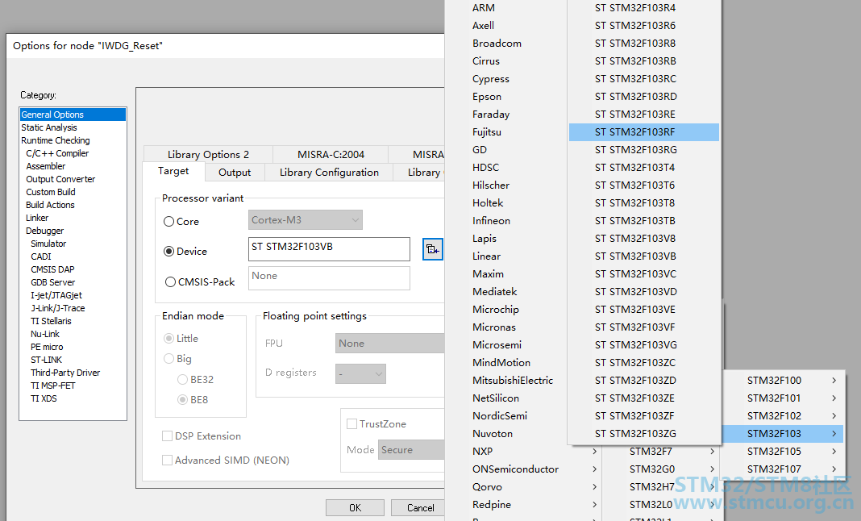Screen dimensions: 861x521
Task: Select CMSIS DAP category
Action: [52, 269]
